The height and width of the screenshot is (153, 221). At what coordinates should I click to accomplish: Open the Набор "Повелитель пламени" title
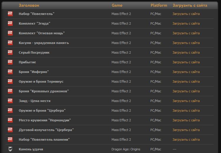coord(44,140)
